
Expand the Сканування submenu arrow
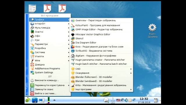pos(131,73)
